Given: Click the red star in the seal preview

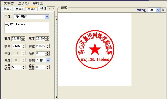Looking at the screenshot, I should click(x=95, y=49).
